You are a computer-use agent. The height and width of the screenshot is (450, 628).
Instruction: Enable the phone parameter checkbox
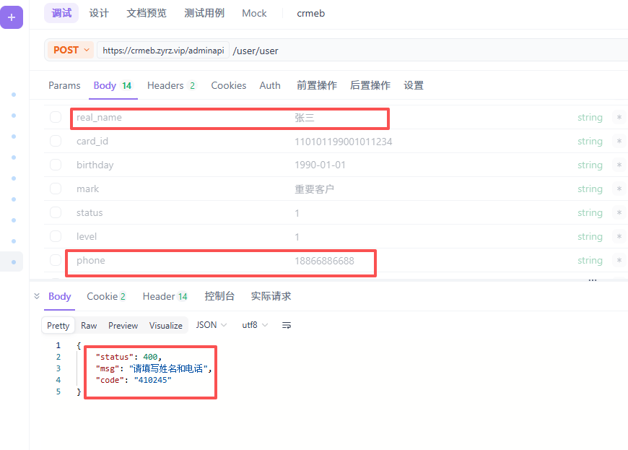[x=56, y=261]
